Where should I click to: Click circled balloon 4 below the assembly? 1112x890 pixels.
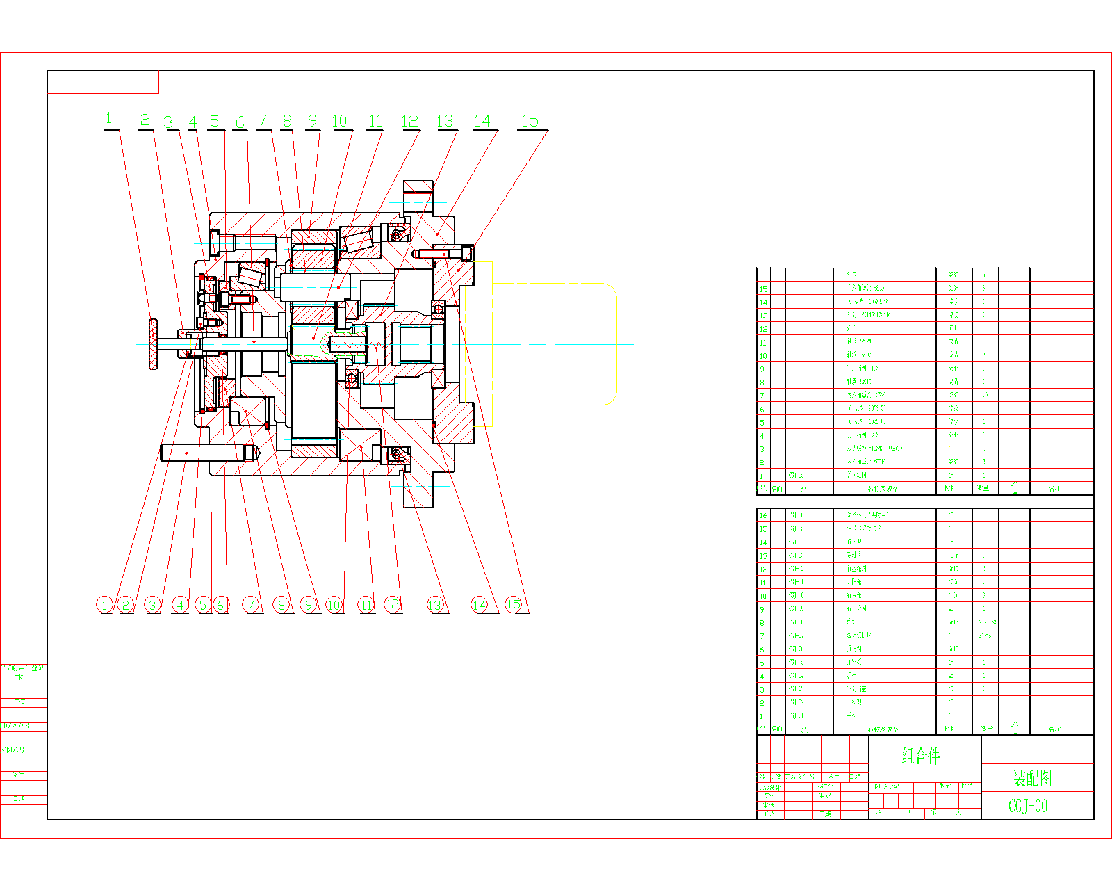point(181,605)
